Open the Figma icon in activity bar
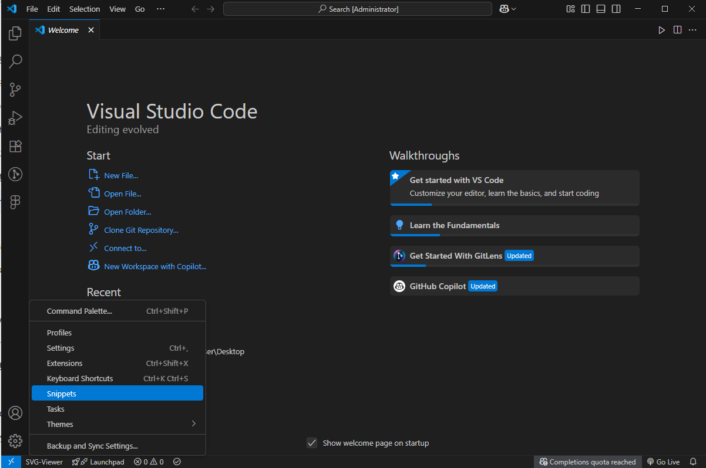706x468 pixels. 15,202
